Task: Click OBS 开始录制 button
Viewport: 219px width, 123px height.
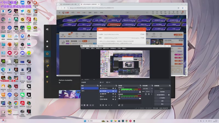Action: (162, 92)
